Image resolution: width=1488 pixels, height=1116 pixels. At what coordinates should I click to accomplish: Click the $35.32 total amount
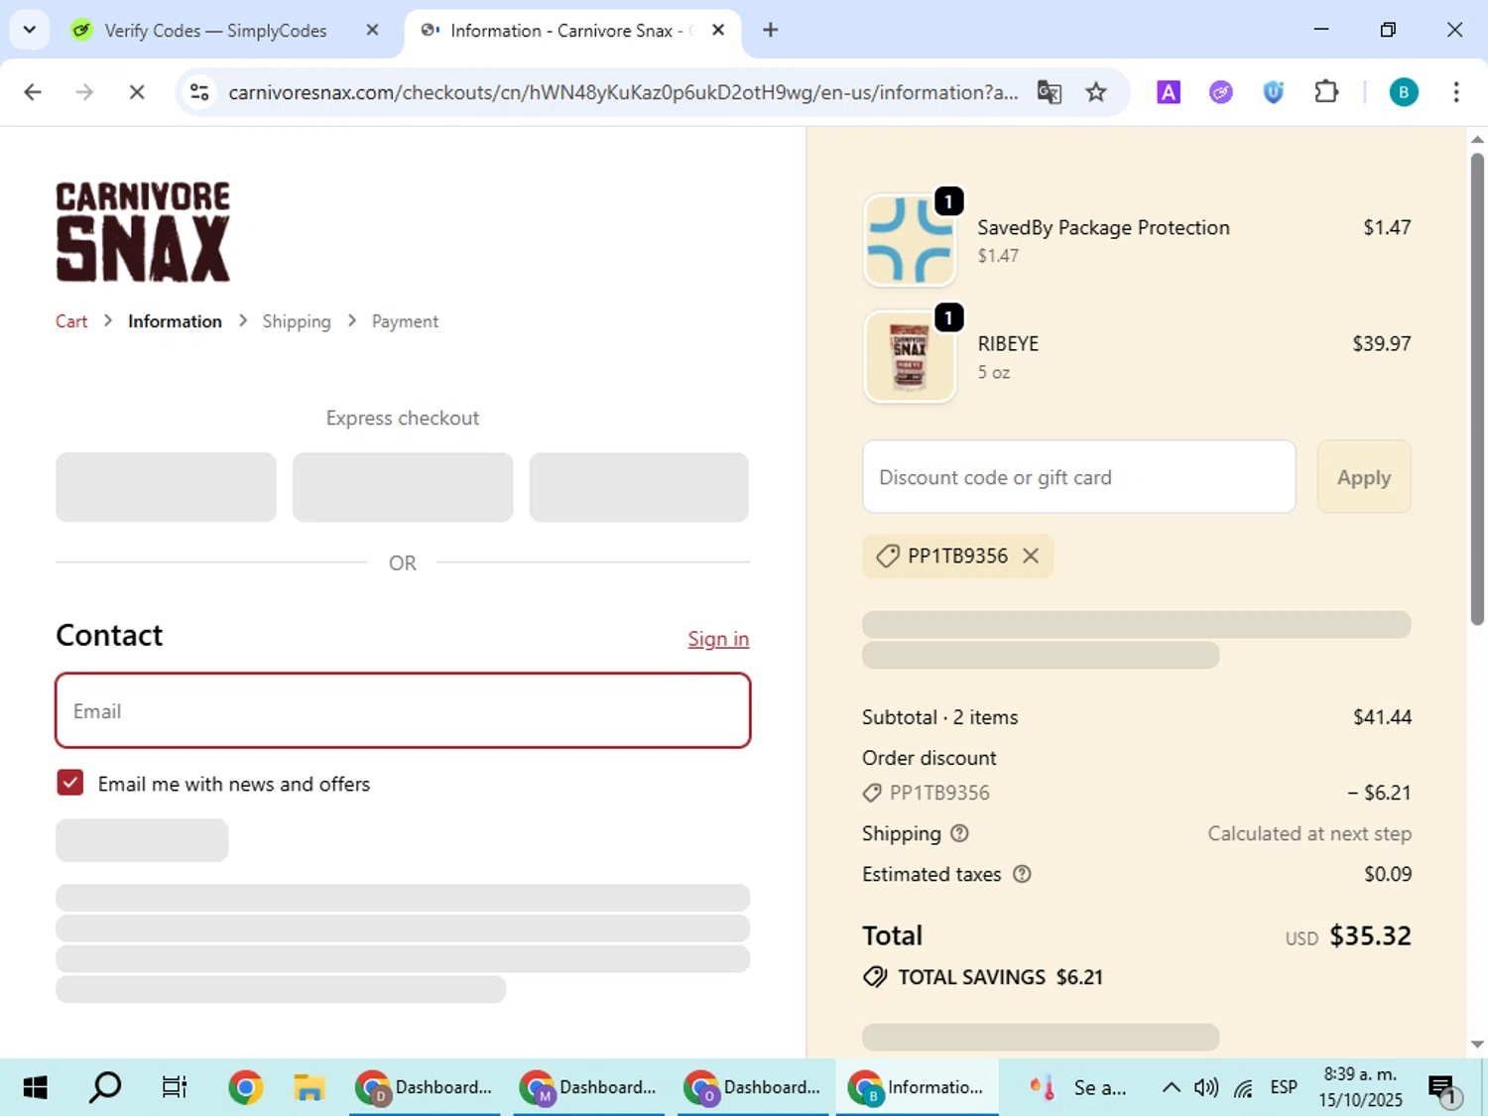1370,935
